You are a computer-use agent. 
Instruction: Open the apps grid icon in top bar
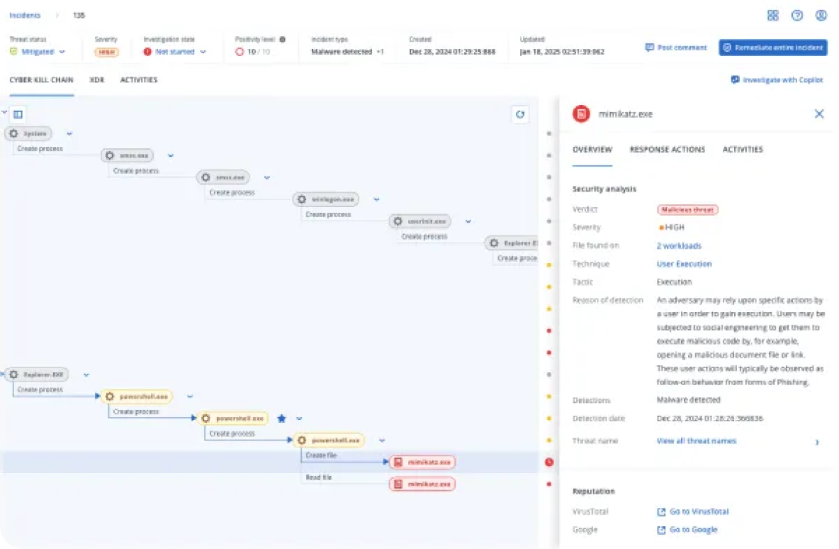click(773, 15)
